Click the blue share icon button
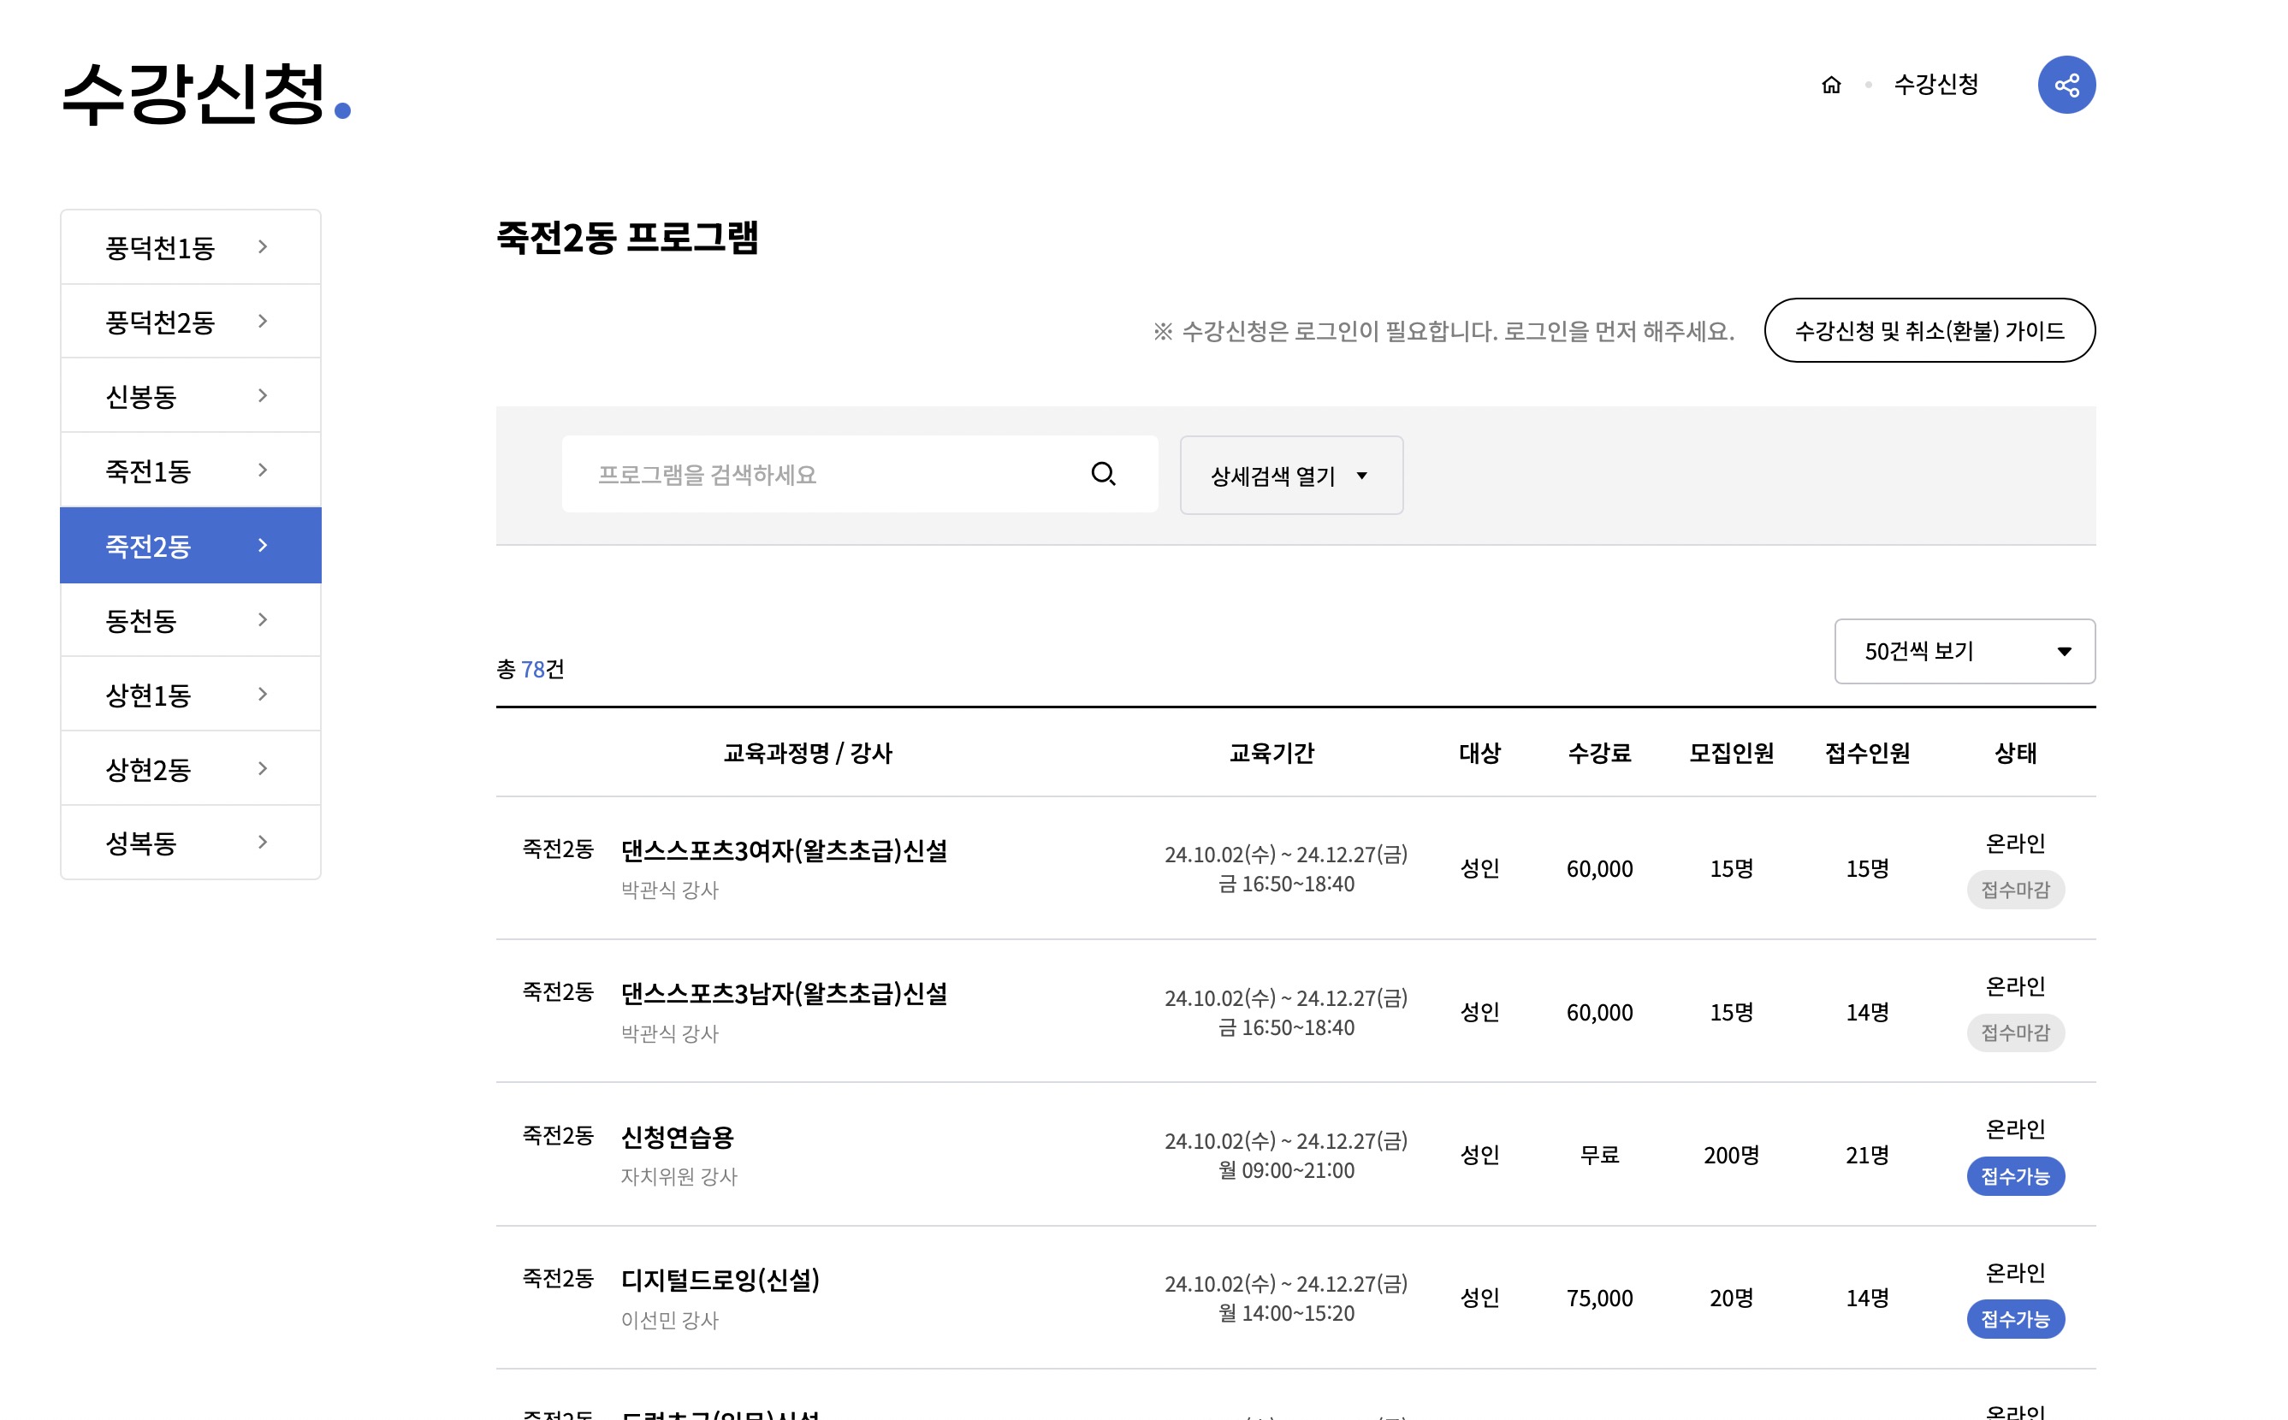Screen dimensions: 2288x1420 (x=2066, y=86)
